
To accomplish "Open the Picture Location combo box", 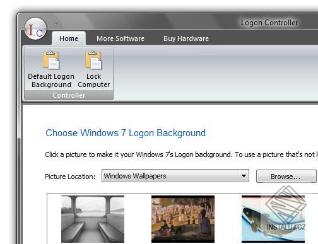I will [175, 176].
